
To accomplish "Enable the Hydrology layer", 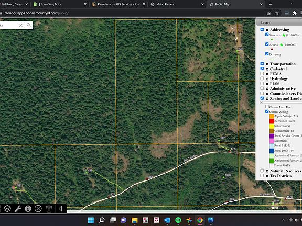I will [x=262, y=78].
